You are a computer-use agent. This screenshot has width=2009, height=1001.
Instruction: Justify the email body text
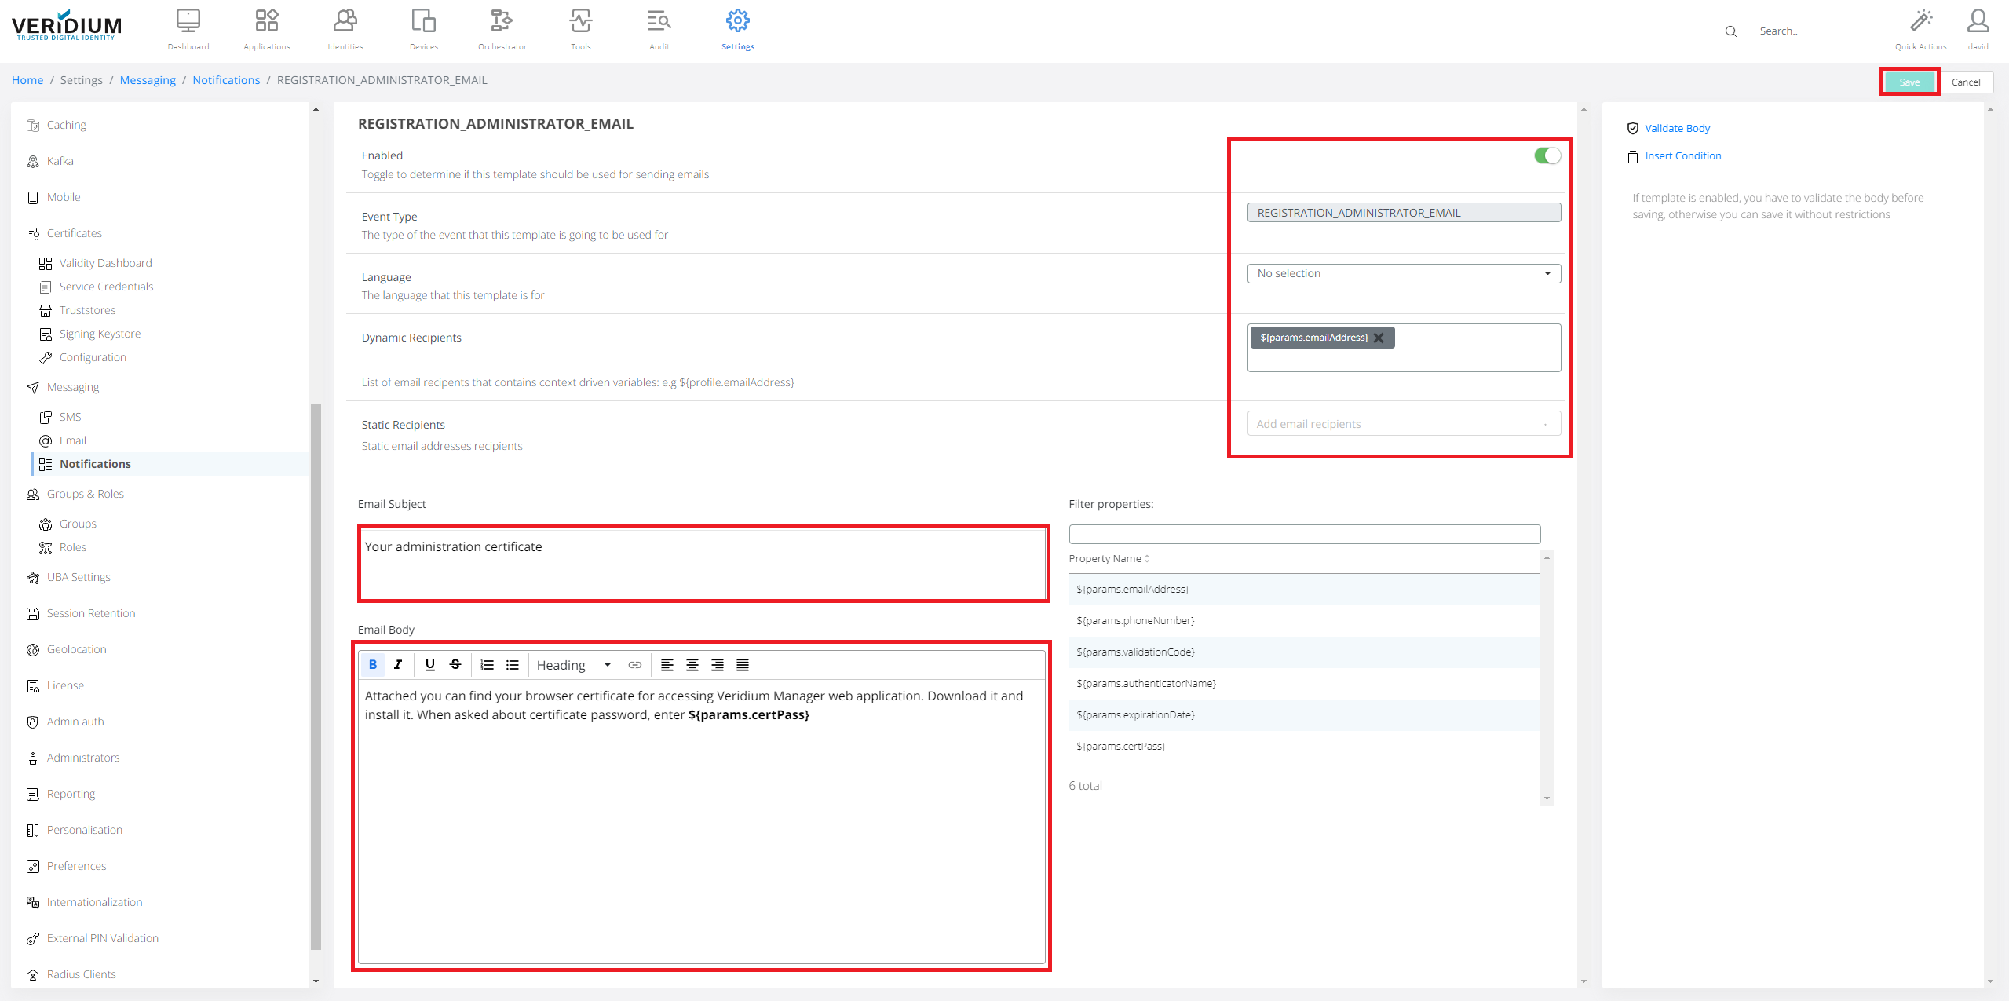tap(743, 665)
